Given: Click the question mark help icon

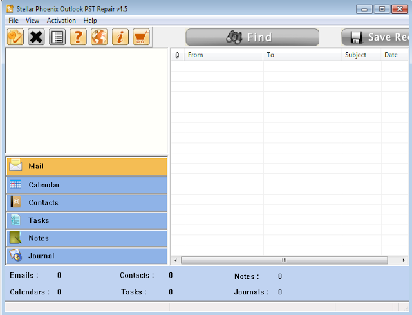Looking at the screenshot, I should (79, 37).
